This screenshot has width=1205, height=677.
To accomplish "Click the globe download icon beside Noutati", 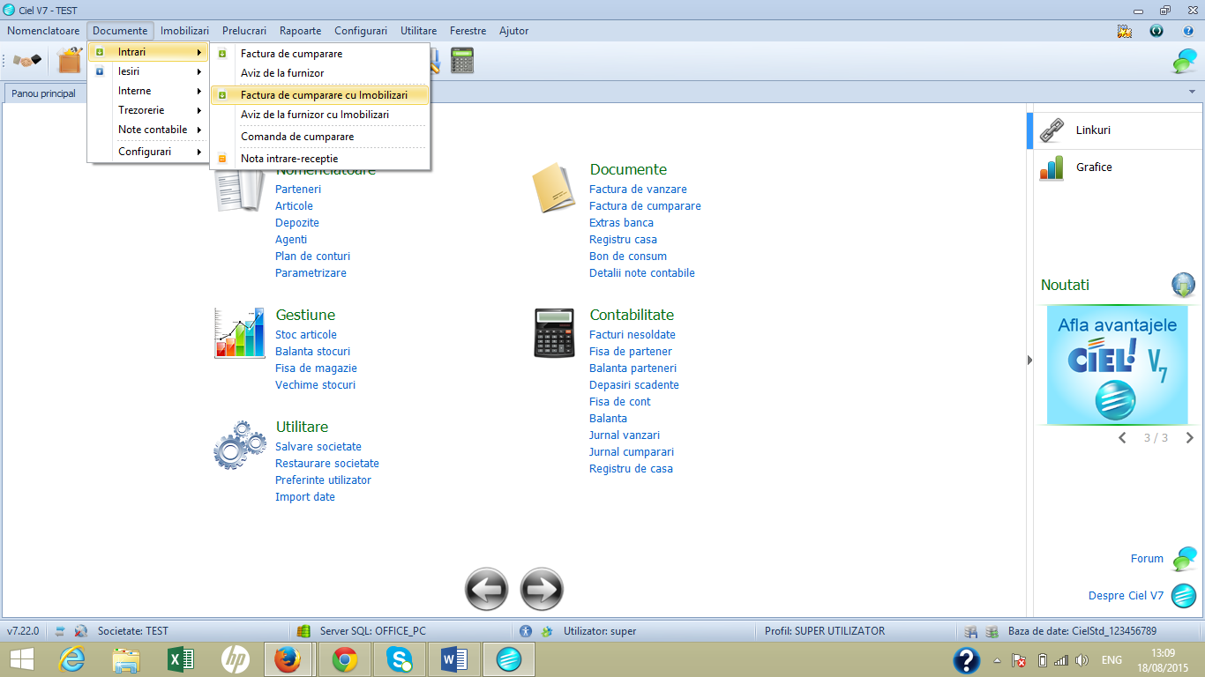I will (x=1183, y=285).
